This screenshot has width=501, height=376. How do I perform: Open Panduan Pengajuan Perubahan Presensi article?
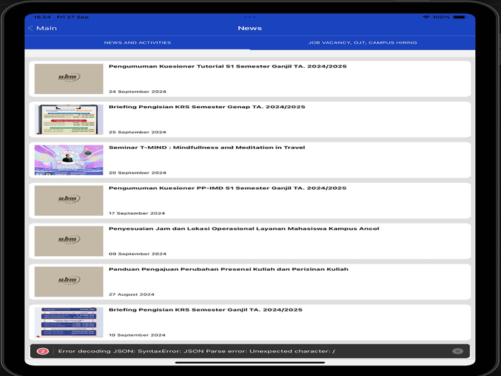250,281
